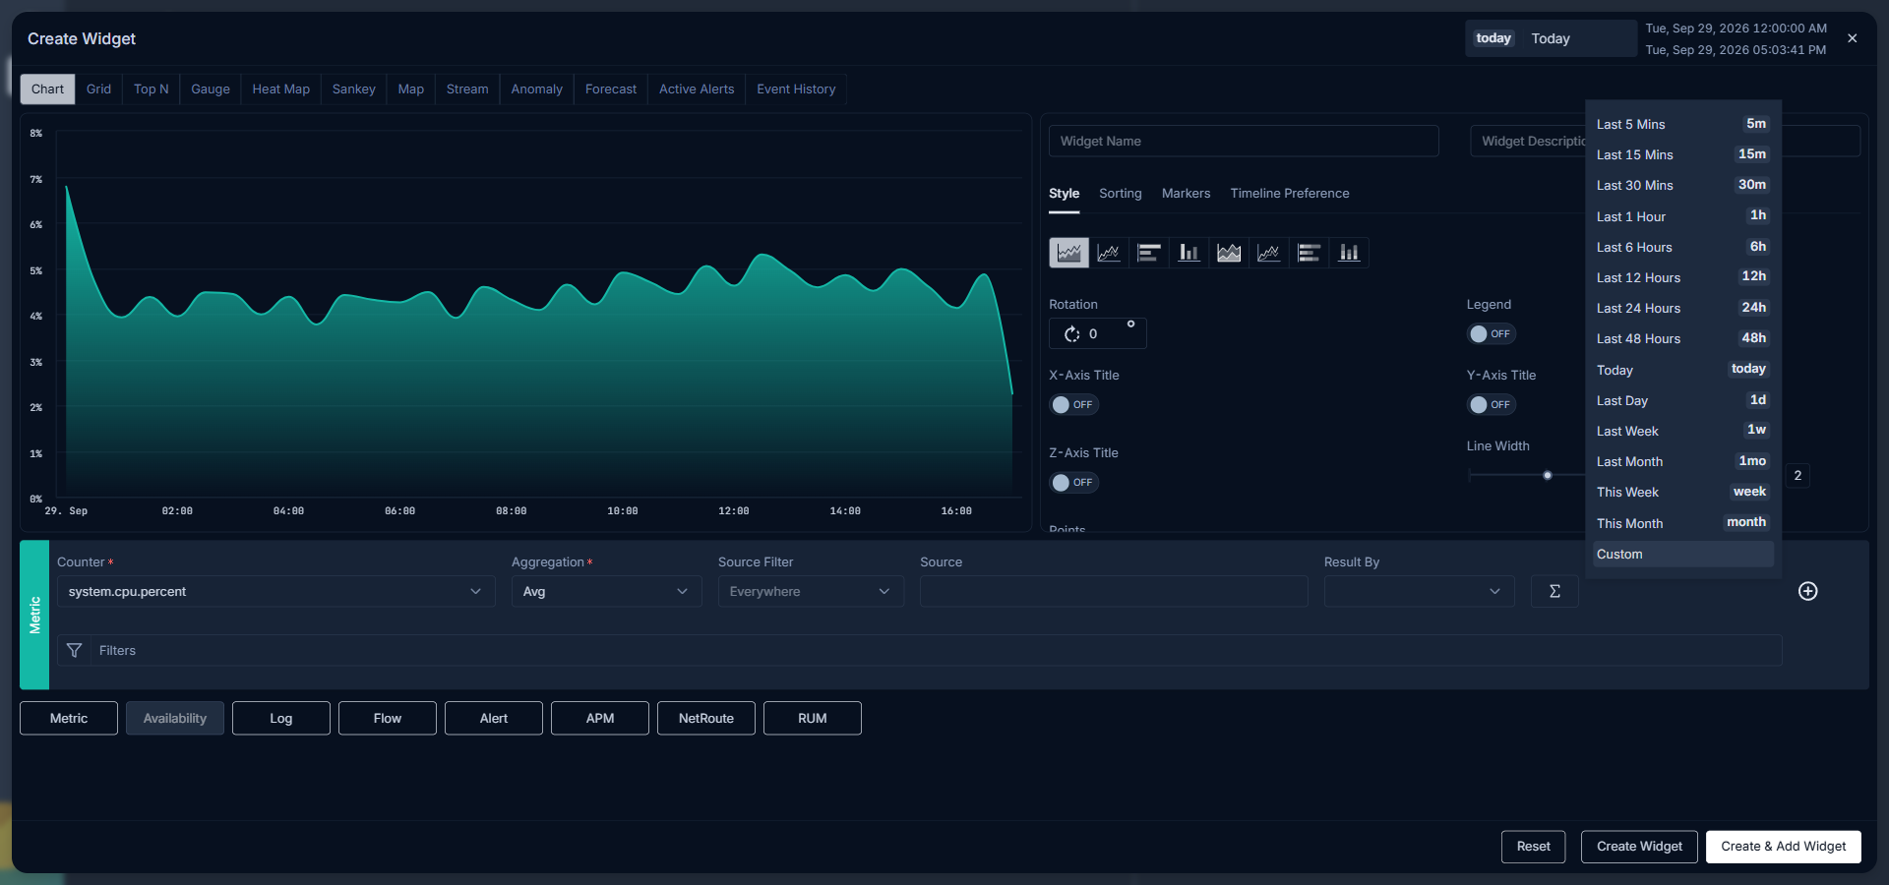Image resolution: width=1889 pixels, height=885 pixels.
Task: Expand the Result By dropdown
Action: pos(1419,591)
